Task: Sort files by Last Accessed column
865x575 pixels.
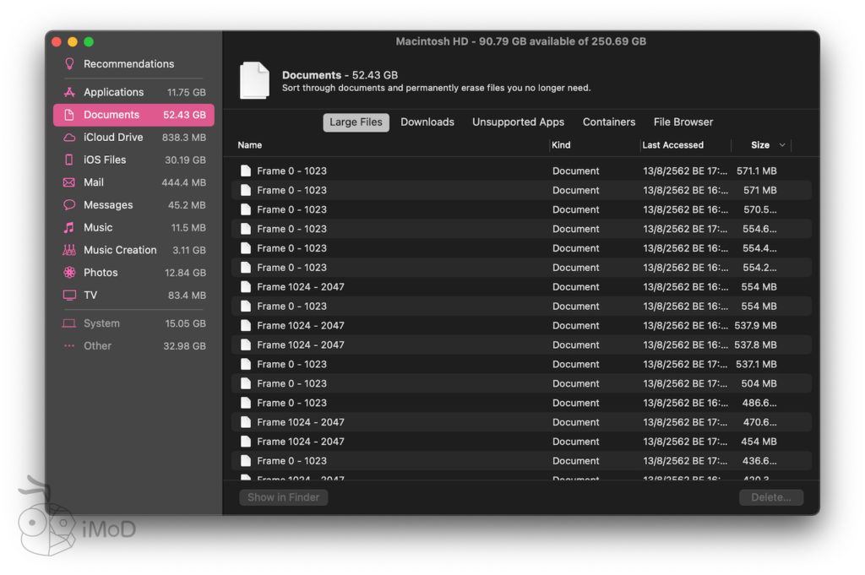Action: 672,145
